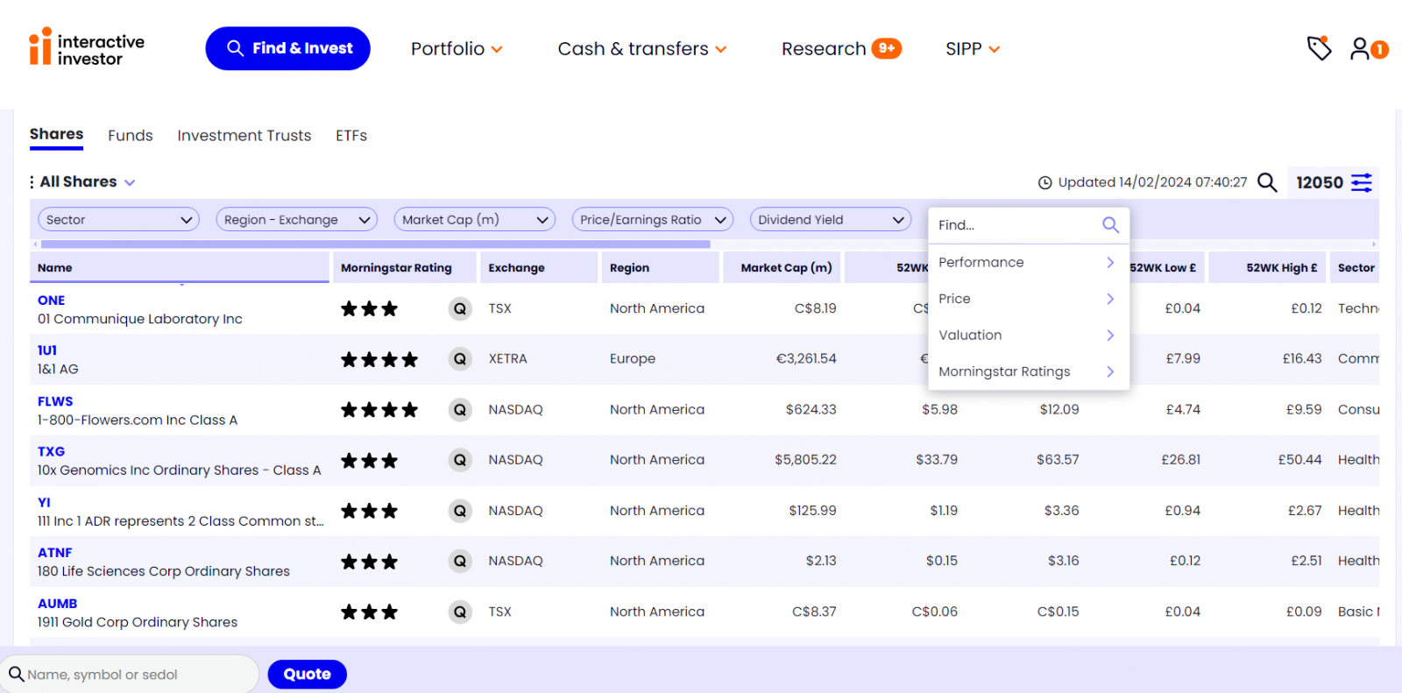Expand the Morningstar Ratings submenu
1402x693 pixels.
[x=1028, y=371]
